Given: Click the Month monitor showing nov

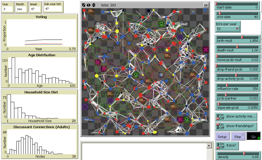Looking at the screenshot, I should 21,9.
